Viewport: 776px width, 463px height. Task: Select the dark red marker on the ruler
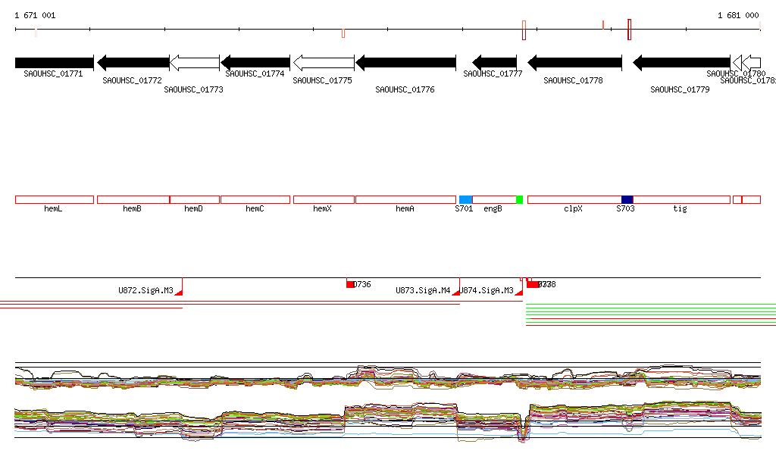[629, 30]
